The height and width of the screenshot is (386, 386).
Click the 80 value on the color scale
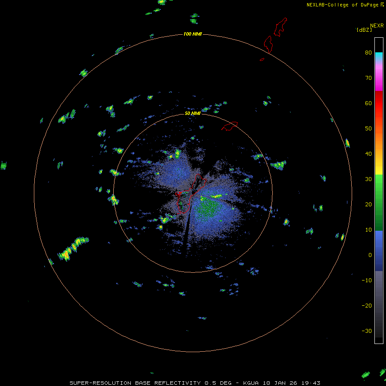[368, 53]
